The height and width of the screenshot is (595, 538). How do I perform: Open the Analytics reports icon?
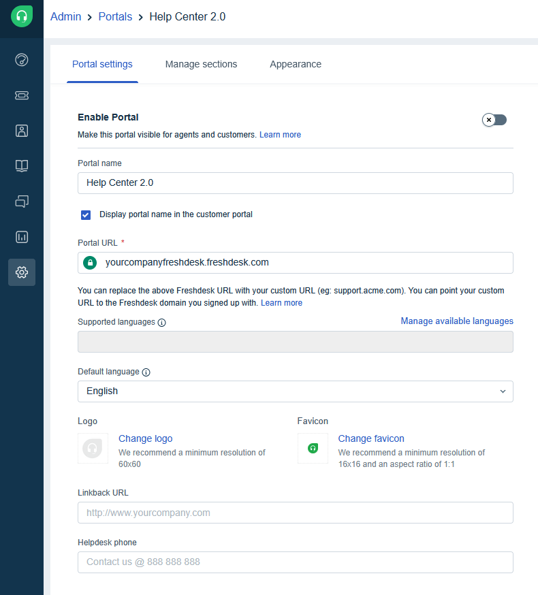[22, 237]
